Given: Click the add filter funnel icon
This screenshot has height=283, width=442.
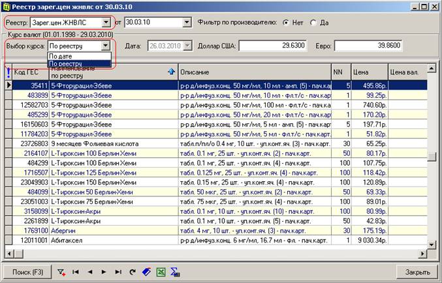Looking at the screenshot, I should pos(61,271).
